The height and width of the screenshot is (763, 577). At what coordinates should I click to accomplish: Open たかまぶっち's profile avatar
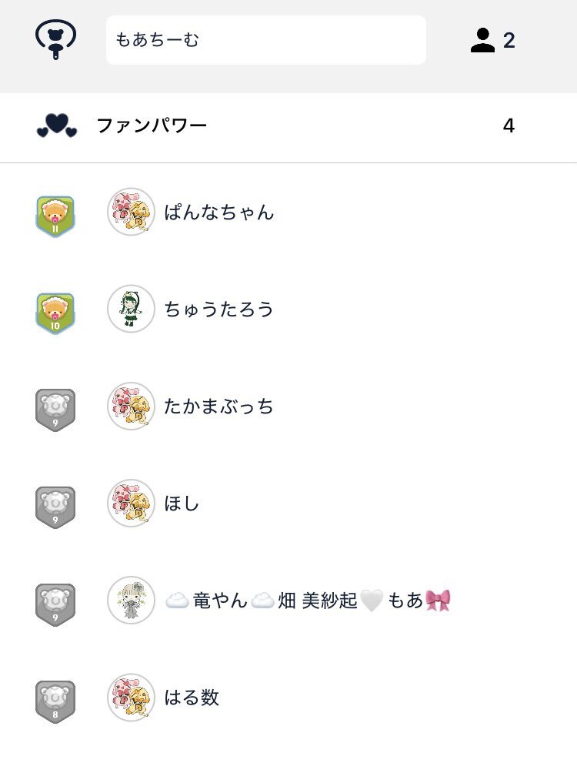pos(132,406)
